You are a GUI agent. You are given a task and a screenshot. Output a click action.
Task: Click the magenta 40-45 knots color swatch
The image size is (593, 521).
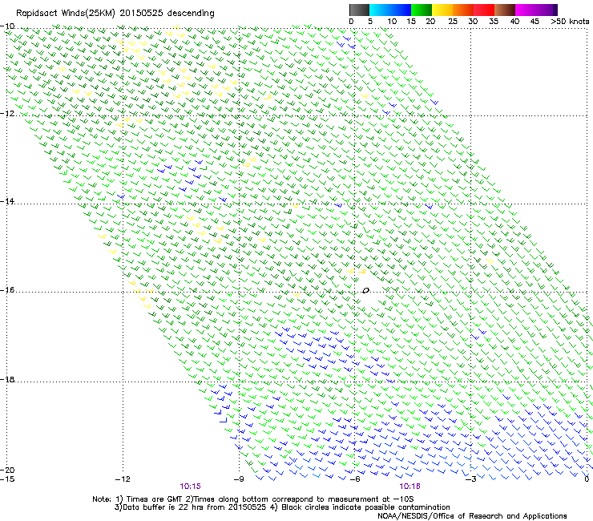click(x=526, y=10)
